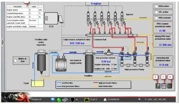Select the Engine speed parameter row

point(25,10)
